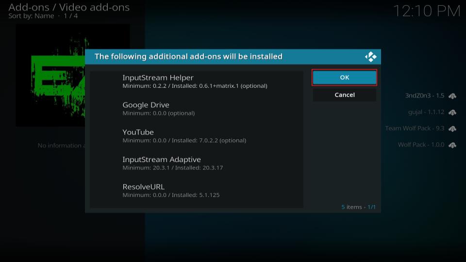This screenshot has height=262, width=466.
Task: Click the dialog title 'The following additional add-ons will be installed'
Action: (x=188, y=56)
